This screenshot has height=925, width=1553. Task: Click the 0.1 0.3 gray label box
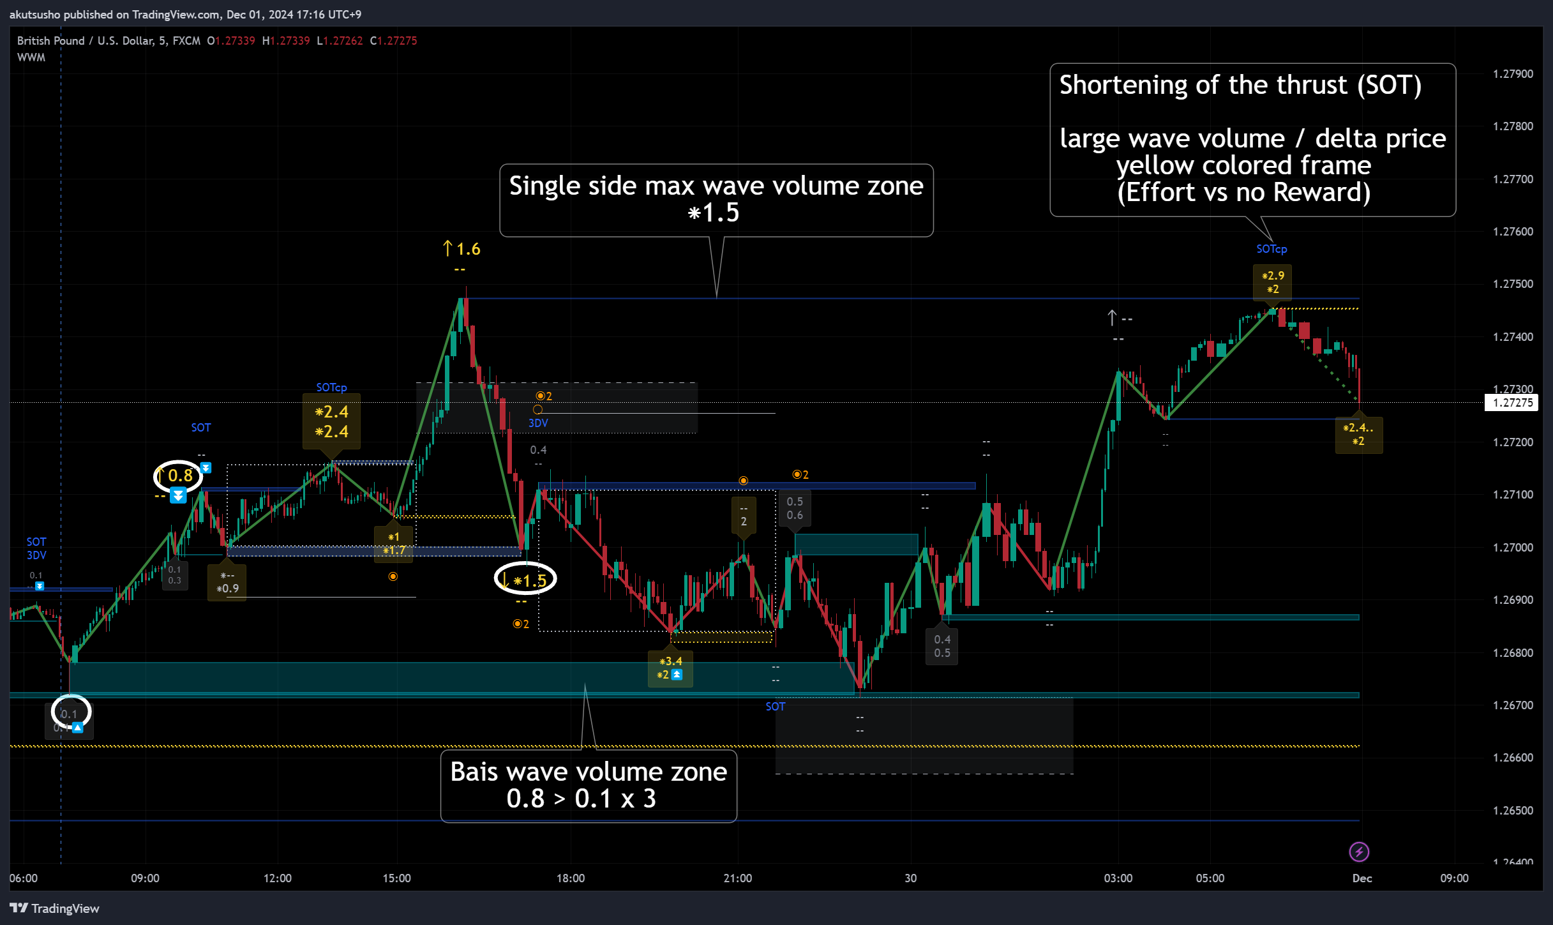(x=174, y=575)
